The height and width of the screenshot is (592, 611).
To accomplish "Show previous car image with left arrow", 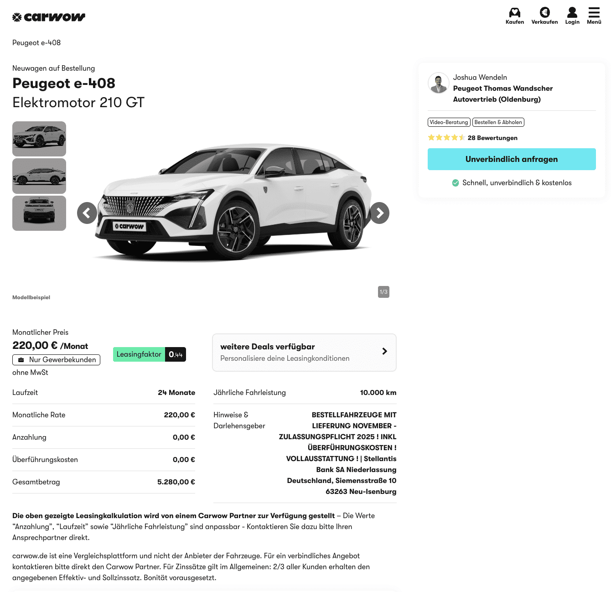I will coord(87,213).
